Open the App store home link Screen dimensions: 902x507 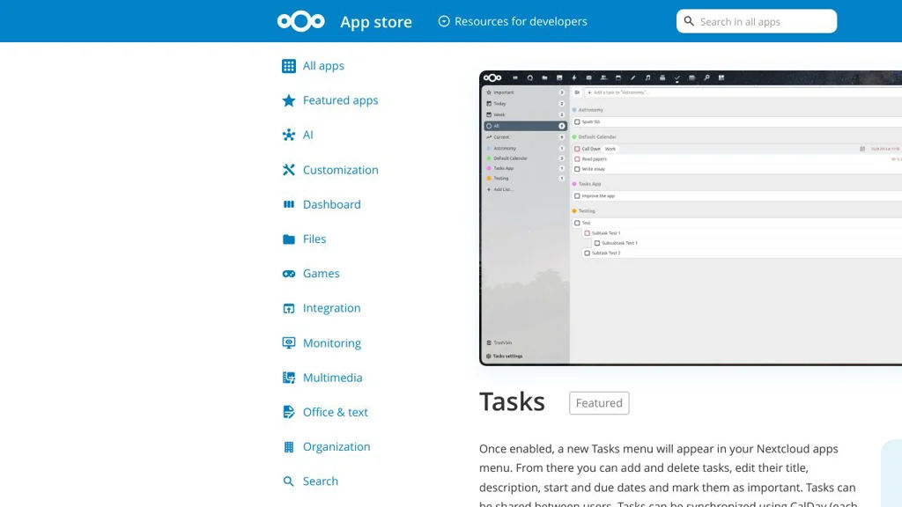coord(375,22)
